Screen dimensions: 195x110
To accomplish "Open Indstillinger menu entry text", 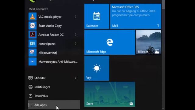I will [42, 87].
